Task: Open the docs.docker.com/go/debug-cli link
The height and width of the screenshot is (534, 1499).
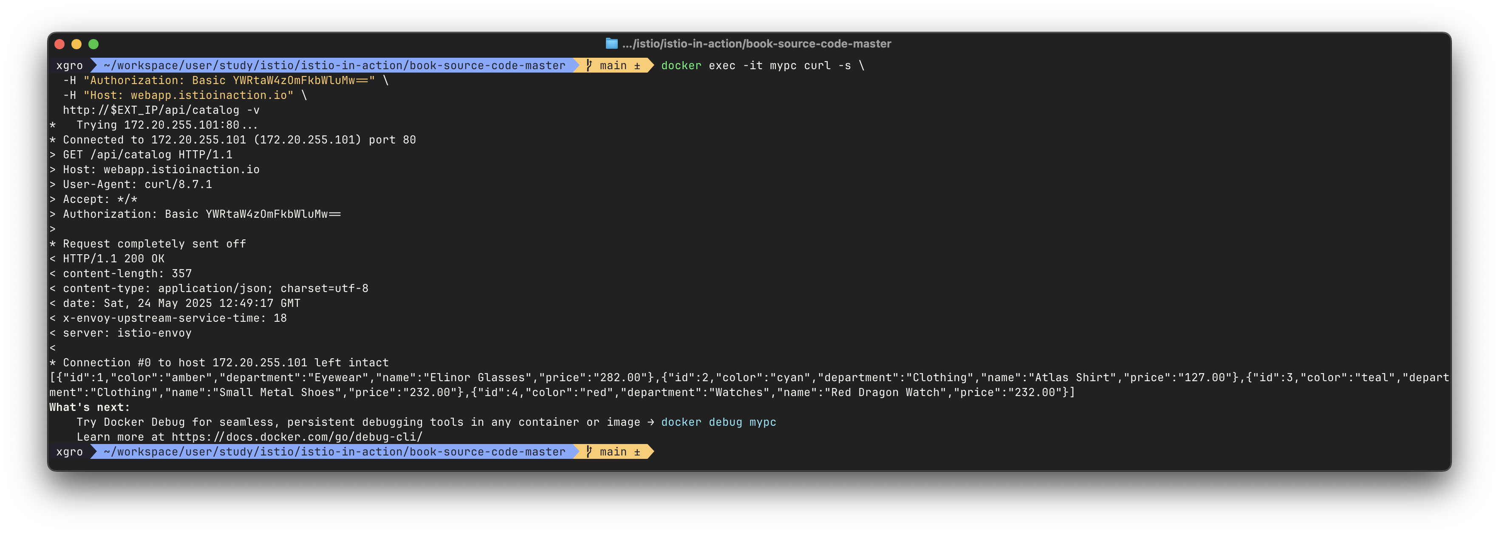Action: [x=297, y=437]
